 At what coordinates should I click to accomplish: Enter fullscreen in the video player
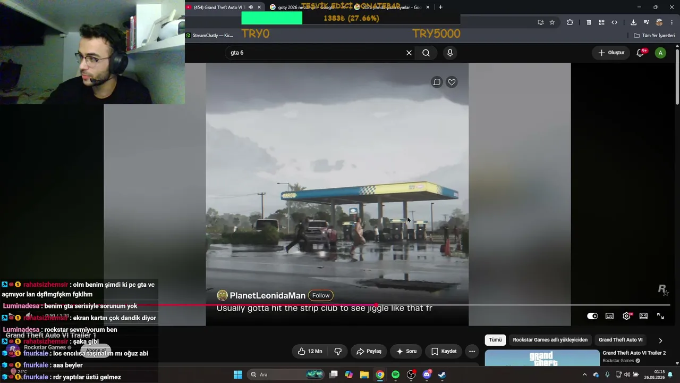(660, 316)
